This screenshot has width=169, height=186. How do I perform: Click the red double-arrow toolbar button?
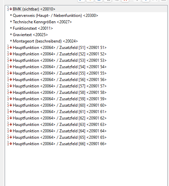[x=125, y=1]
